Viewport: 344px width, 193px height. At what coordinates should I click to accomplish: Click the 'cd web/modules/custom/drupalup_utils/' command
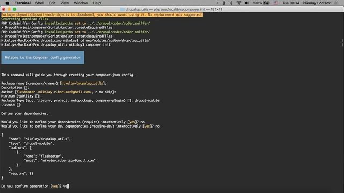[115, 41]
